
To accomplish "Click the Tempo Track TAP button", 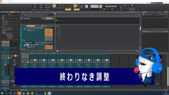I will point(43,18).
